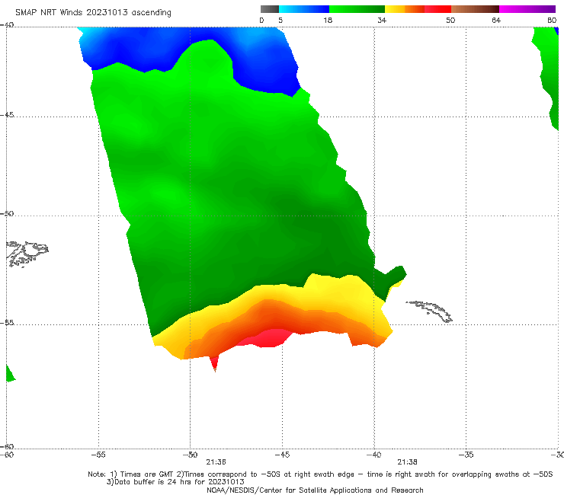Click the longitude axis label '-40'

click(374, 455)
